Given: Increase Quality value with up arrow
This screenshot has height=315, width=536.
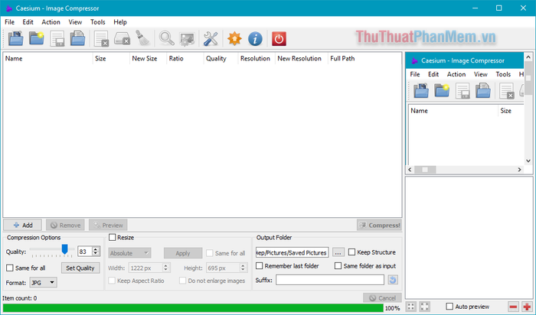Looking at the screenshot, I should click(96, 248).
